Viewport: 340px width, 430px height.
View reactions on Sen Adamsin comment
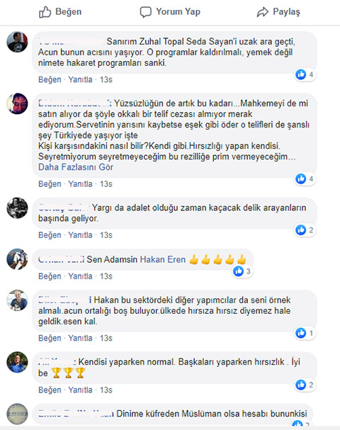tap(242, 271)
